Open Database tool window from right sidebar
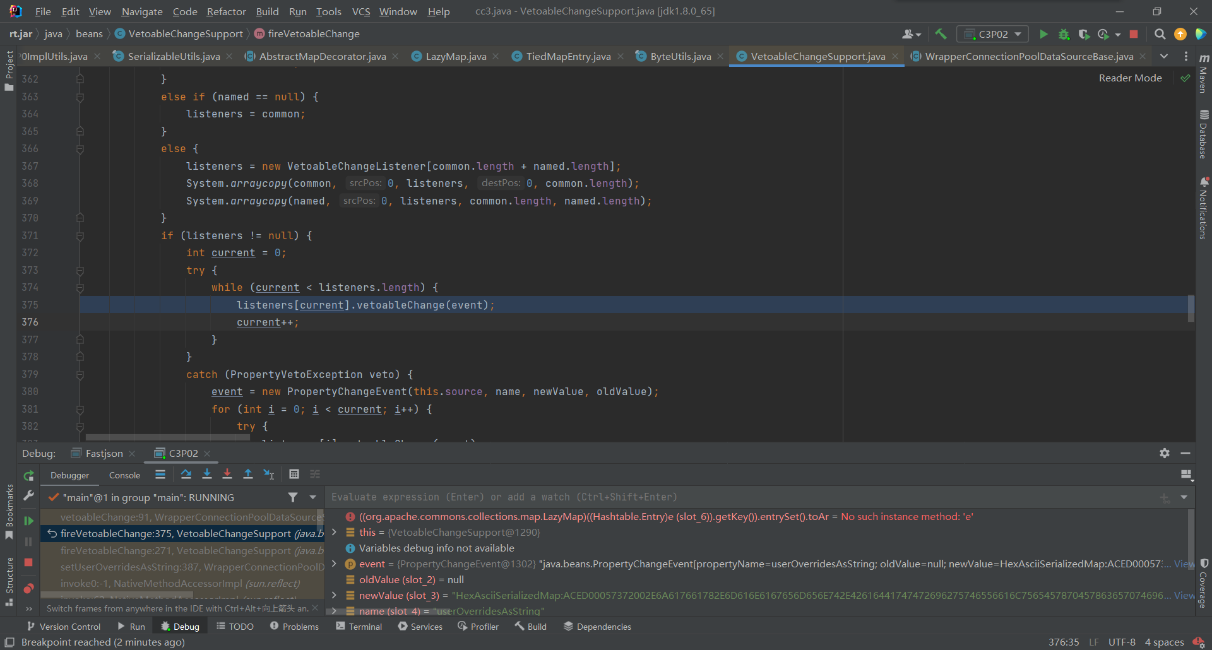This screenshot has width=1212, height=650. click(1204, 134)
